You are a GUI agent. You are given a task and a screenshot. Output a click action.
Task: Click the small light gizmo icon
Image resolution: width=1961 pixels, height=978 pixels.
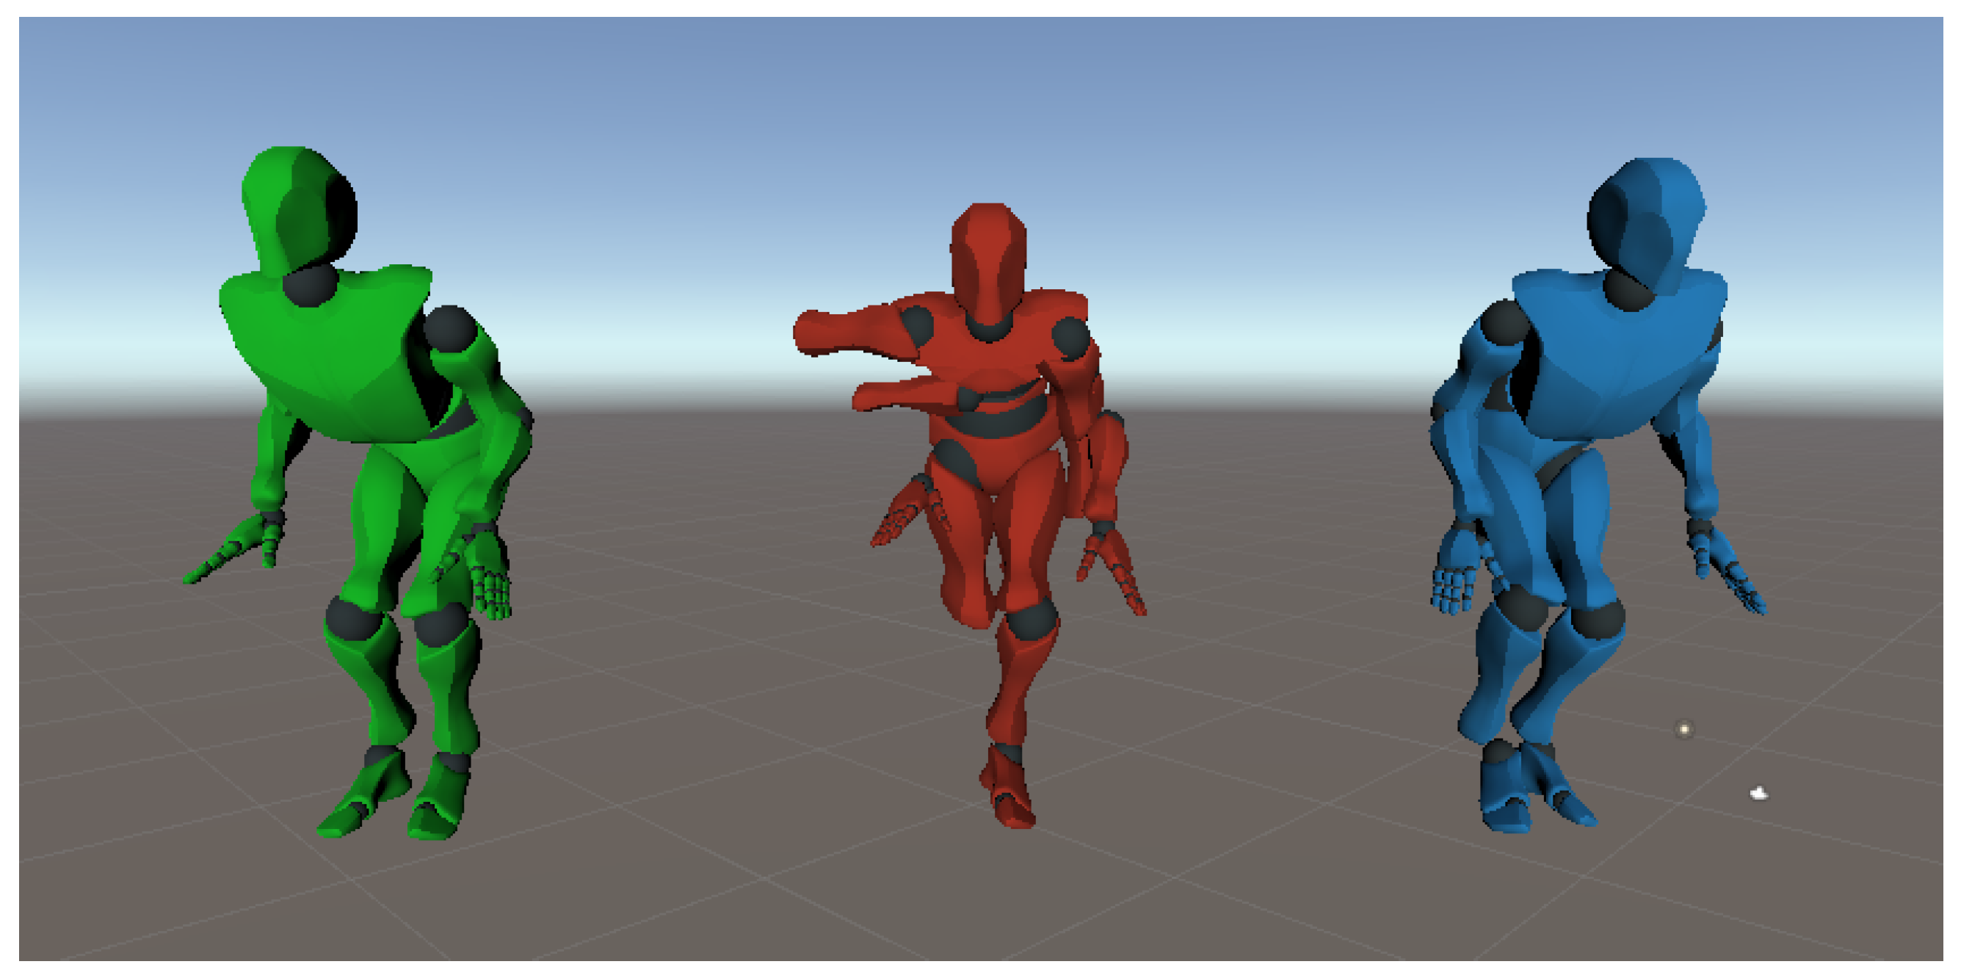[x=1685, y=729]
